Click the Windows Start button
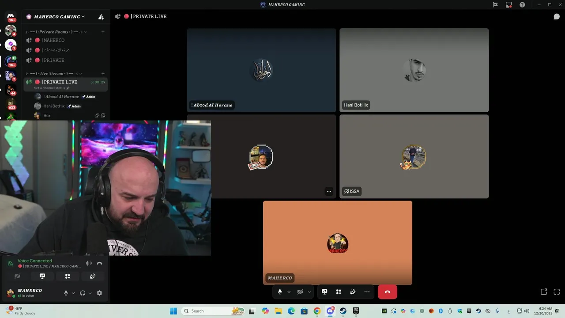 173,311
